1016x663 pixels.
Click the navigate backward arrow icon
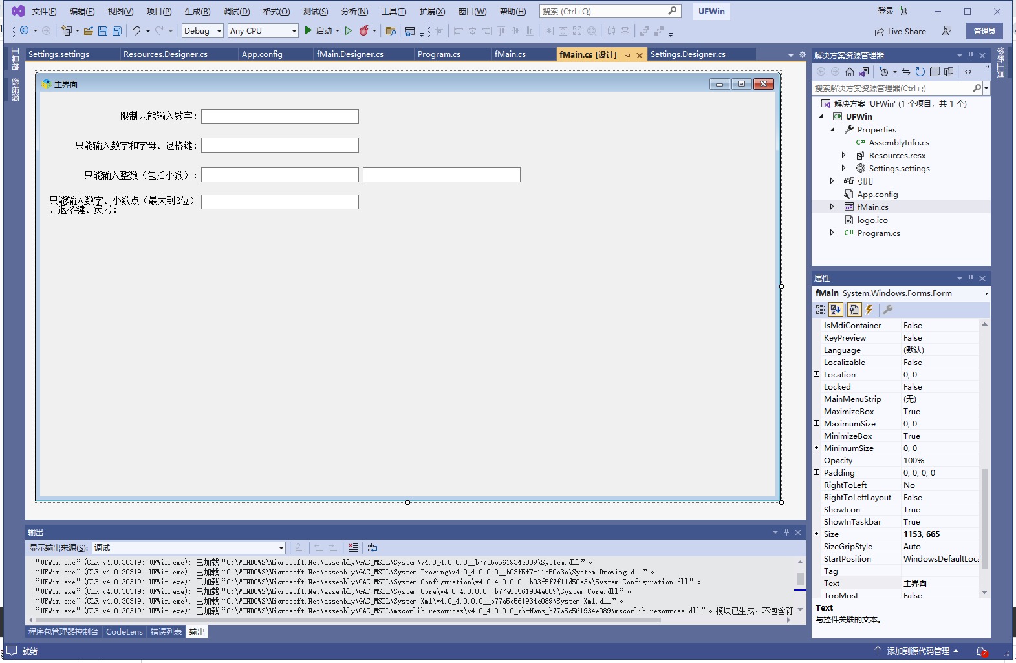25,30
